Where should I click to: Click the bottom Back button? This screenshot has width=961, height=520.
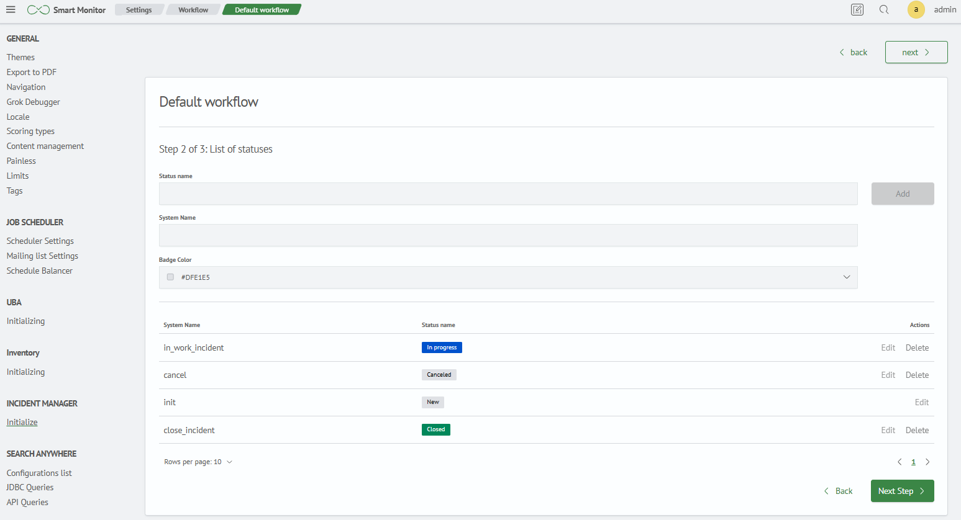[x=838, y=491]
